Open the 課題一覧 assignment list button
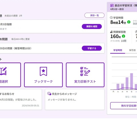 point(94,15)
